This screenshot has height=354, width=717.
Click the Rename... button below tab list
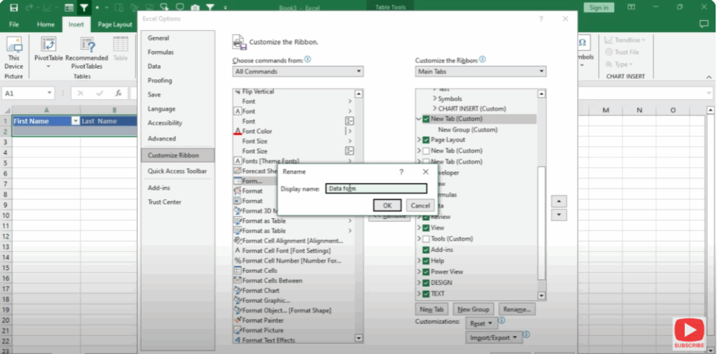517,309
